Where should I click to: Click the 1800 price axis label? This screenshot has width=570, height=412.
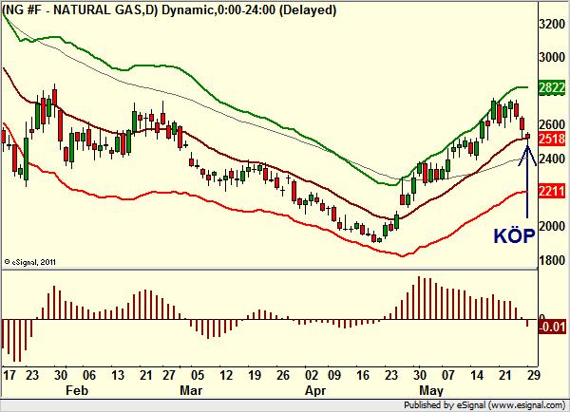tap(552, 260)
